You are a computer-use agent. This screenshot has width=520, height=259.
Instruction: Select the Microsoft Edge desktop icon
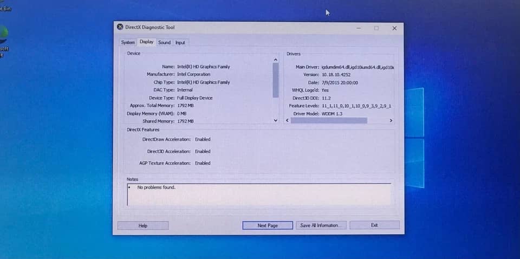click(4, 42)
